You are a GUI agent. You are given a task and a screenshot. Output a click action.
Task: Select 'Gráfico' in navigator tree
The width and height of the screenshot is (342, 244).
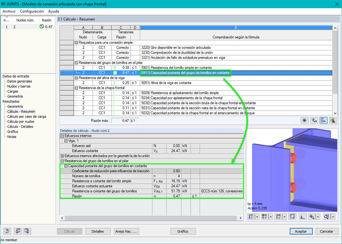(x=13, y=131)
